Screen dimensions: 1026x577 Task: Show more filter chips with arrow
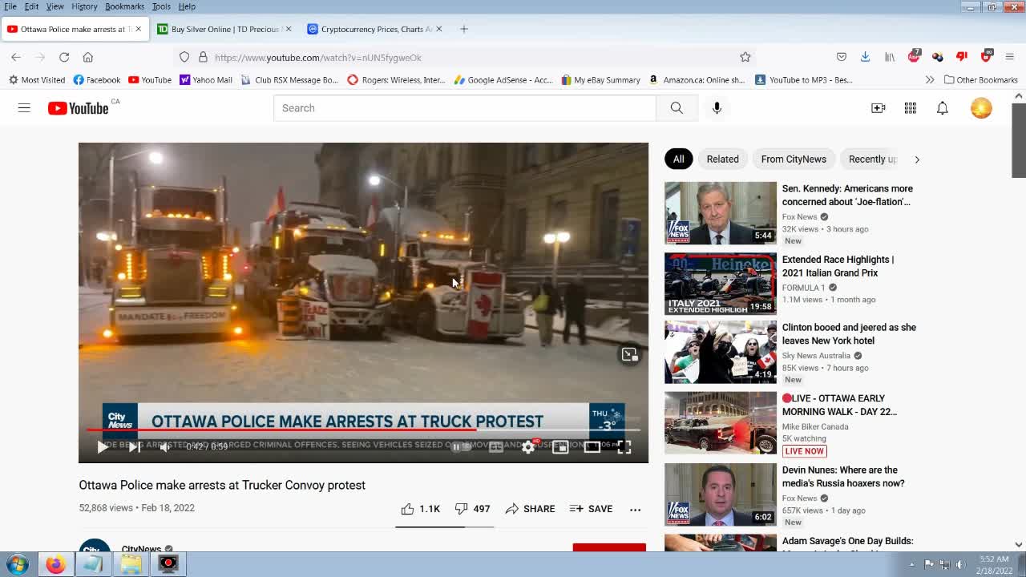click(x=917, y=159)
